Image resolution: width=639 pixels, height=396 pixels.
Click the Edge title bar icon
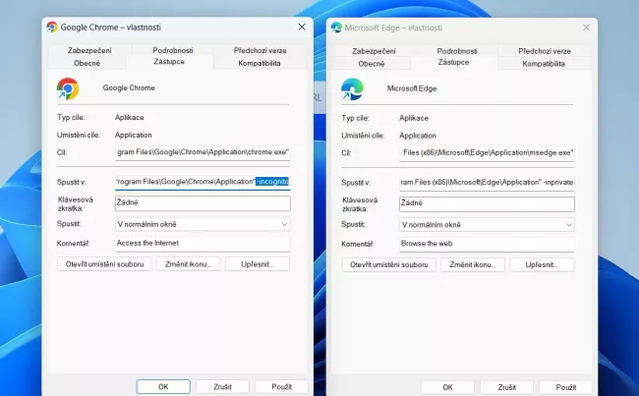pyautogui.click(x=336, y=28)
